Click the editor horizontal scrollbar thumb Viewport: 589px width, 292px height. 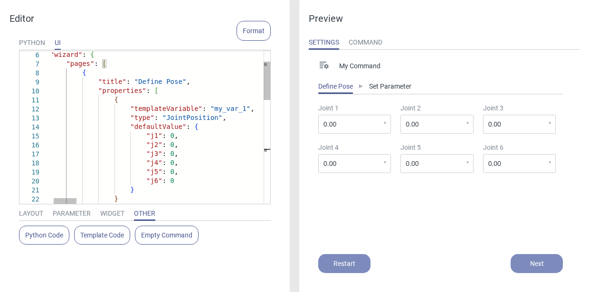pos(65,201)
